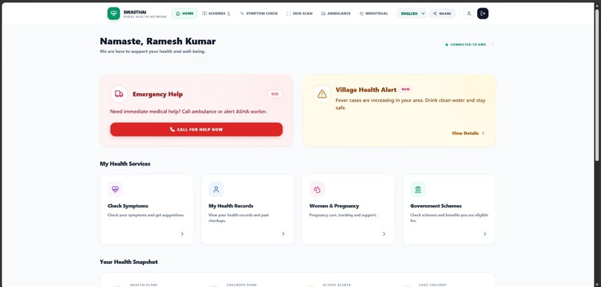The width and height of the screenshot is (601, 287).
Task: Click the SOS badge
Action: click(275, 94)
